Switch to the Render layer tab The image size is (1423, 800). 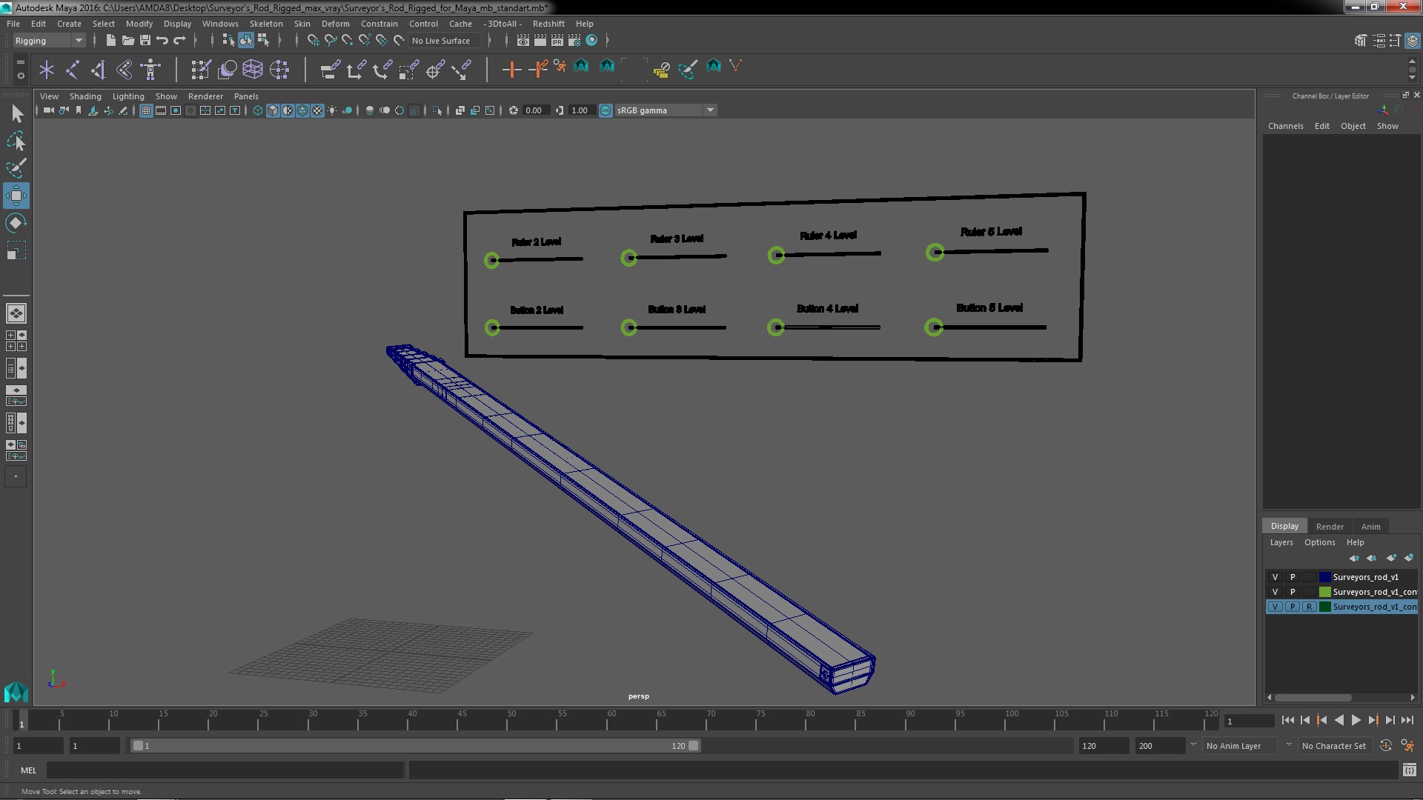click(1330, 527)
